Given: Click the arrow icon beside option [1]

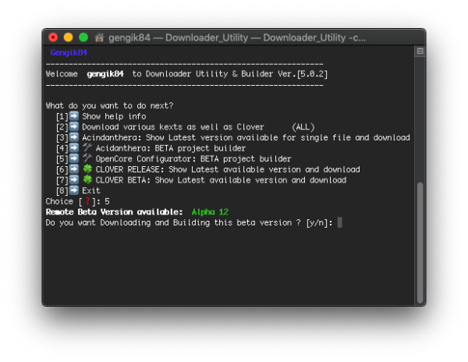Looking at the screenshot, I should (x=74, y=115).
